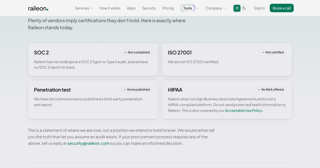The image size is (320, 168).
Task: Select the ISO 27001 card heading
Action: pyautogui.click(x=180, y=53)
